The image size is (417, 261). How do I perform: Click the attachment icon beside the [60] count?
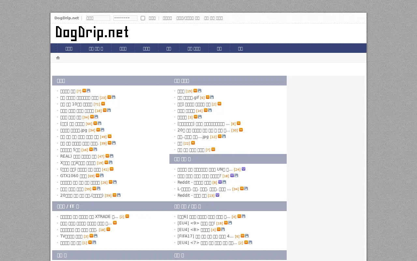tap(99, 123)
